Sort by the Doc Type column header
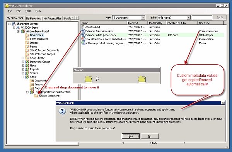The height and width of the screenshot is (152, 232). point(211,23)
